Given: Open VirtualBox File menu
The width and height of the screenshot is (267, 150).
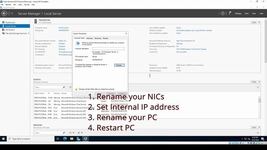Looking at the screenshot, I should [2, 5].
